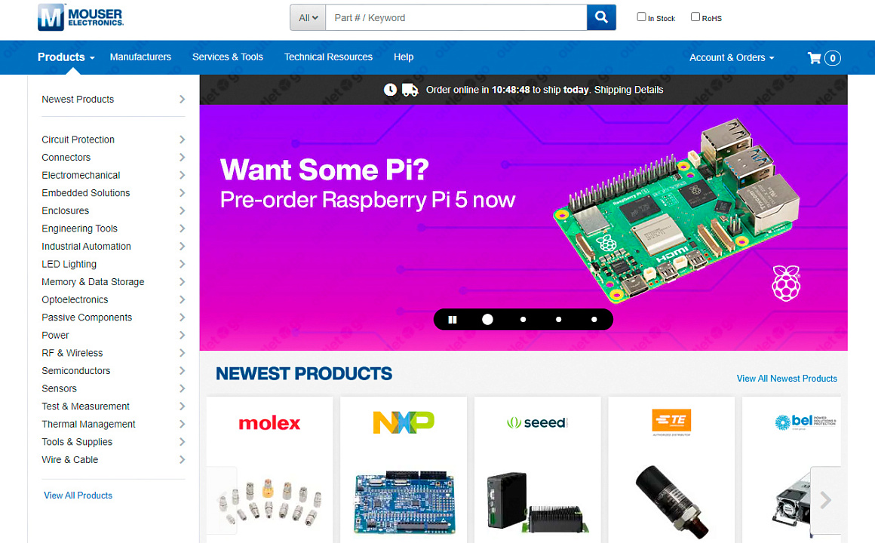Pause the banner carousel

(x=453, y=320)
